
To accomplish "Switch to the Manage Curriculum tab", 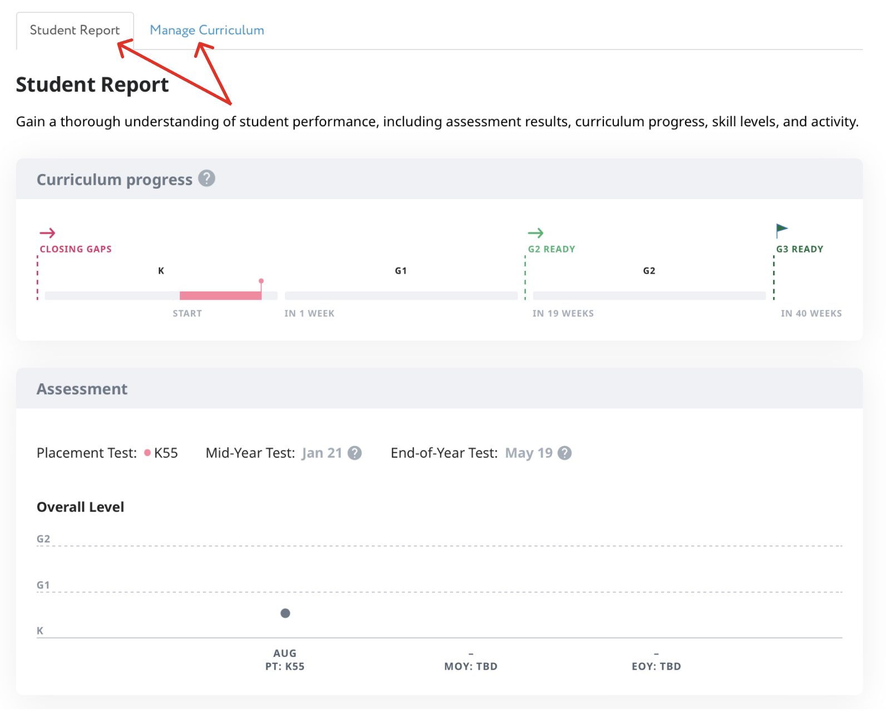I will pyautogui.click(x=206, y=31).
